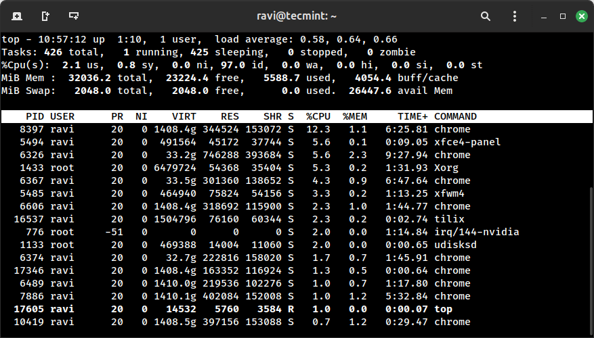Viewport: 594px width, 338px height.
Task: Minimize the terminal window
Action: [x=538, y=16]
